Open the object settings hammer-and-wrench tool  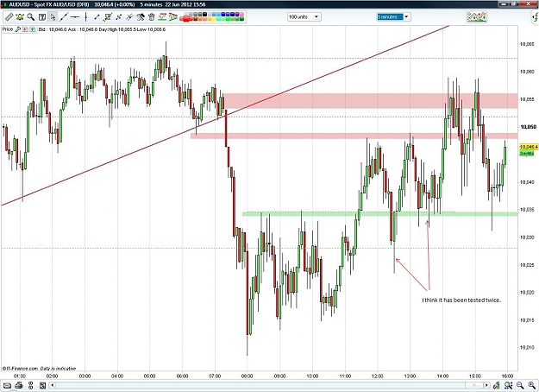coord(141,17)
